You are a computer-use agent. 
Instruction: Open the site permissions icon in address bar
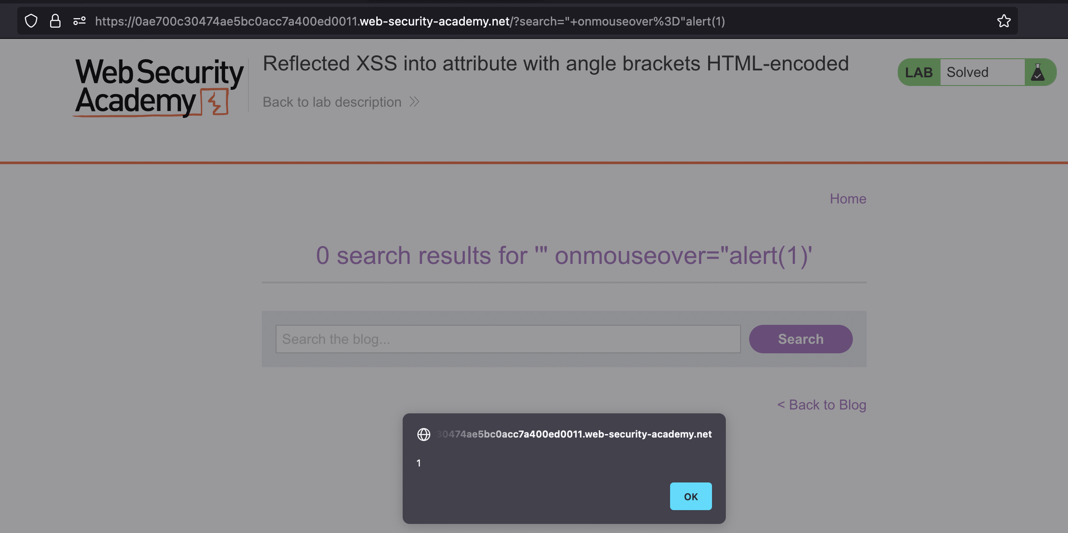tap(79, 21)
